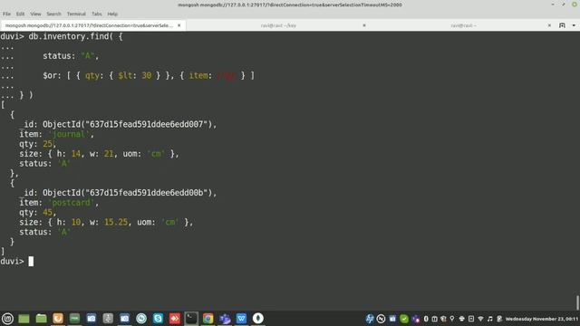
Task: Launch Google Chrome from taskbar
Action: (x=208, y=318)
